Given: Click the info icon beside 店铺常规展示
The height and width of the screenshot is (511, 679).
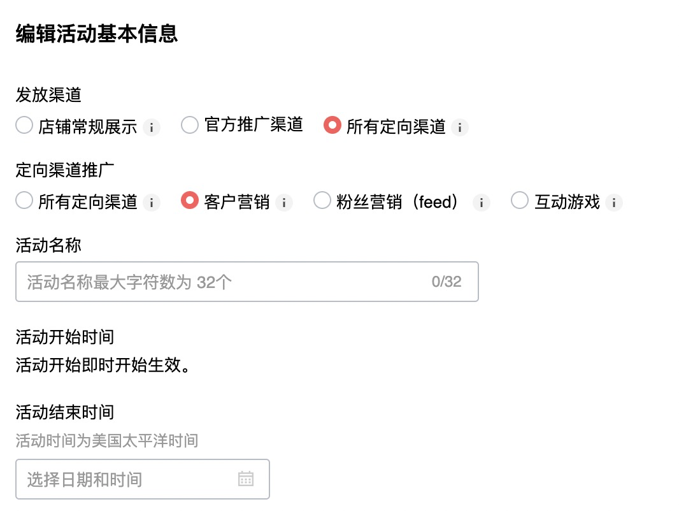Looking at the screenshot, I should [x=152, y=127].
